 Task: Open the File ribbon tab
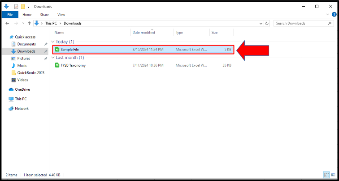point(10,15)
